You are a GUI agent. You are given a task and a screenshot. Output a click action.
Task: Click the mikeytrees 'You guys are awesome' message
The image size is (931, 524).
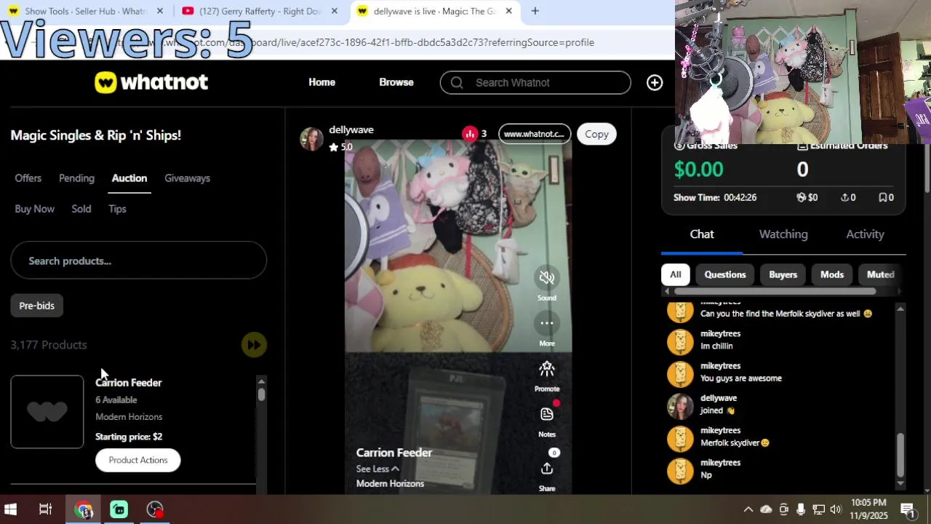pos(741,378)
